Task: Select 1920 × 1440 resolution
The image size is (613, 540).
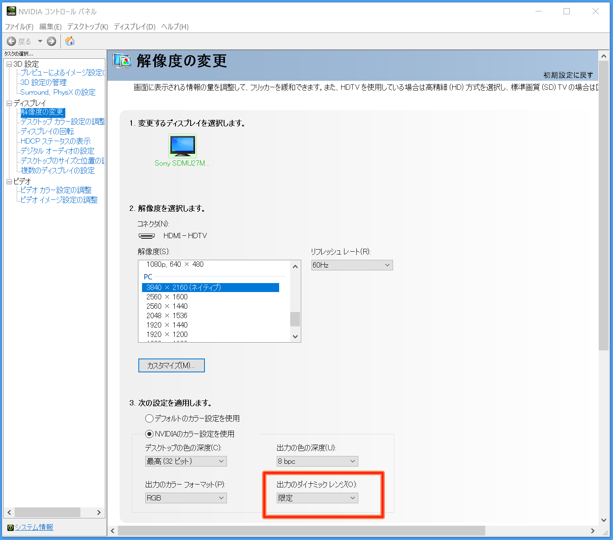Action: point(167,325)
